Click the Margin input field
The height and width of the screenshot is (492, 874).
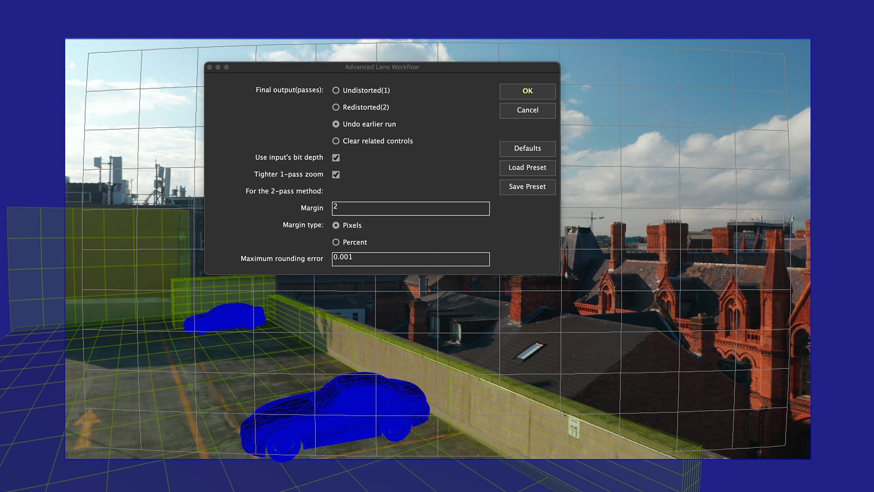[x=411, y=209]
